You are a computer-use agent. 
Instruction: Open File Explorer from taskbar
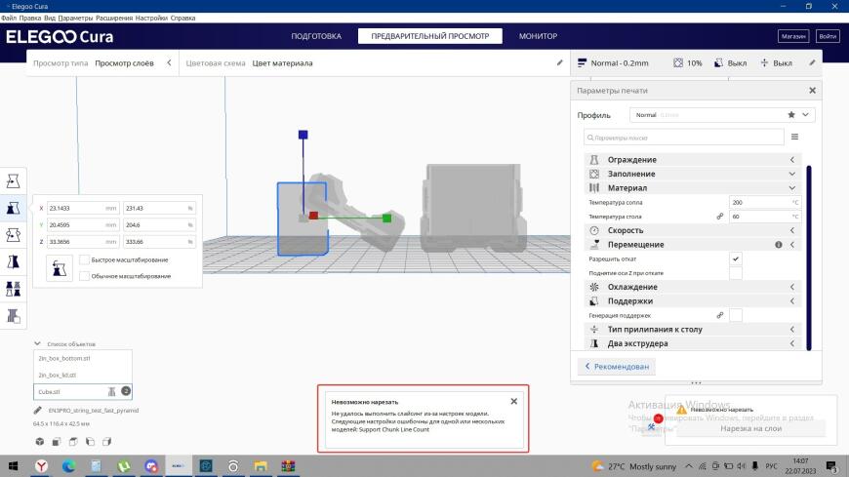[x=261, y=466]
